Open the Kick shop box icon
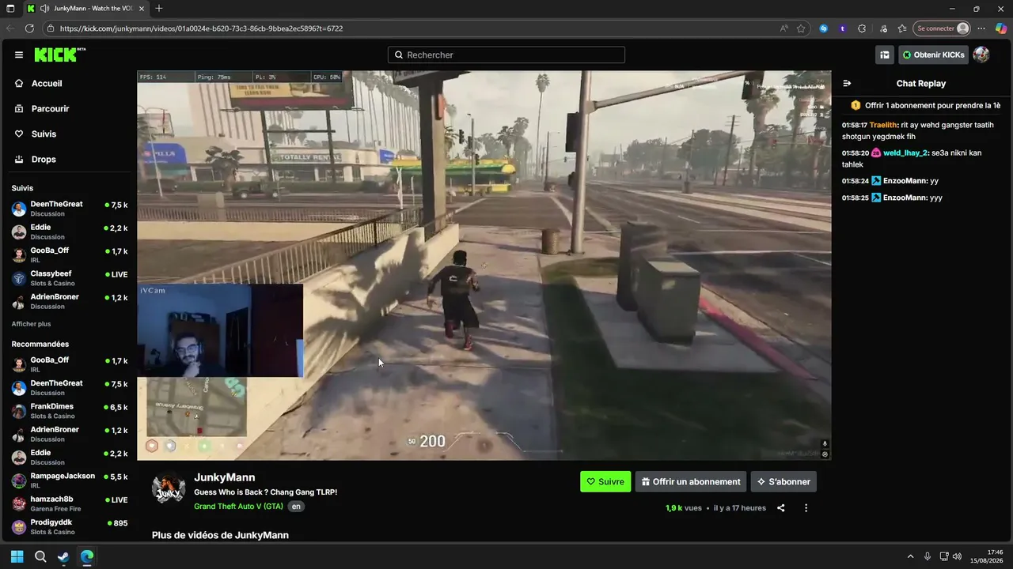The image size is (1013, 569). (x=885, y=55)
